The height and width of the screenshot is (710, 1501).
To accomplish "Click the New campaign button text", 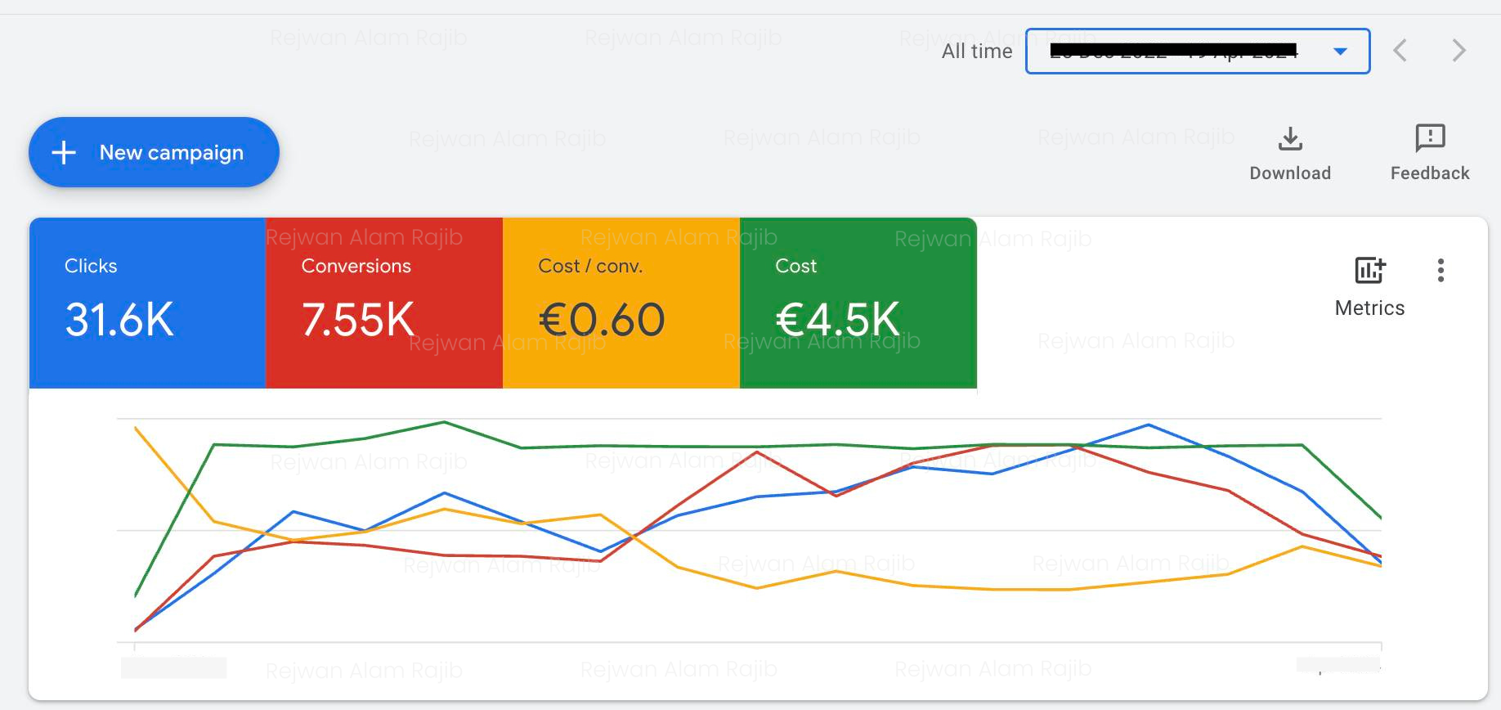I will click(172, 153).
